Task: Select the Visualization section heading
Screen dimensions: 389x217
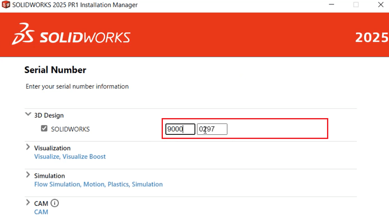Action: click(x=52, y=148)
